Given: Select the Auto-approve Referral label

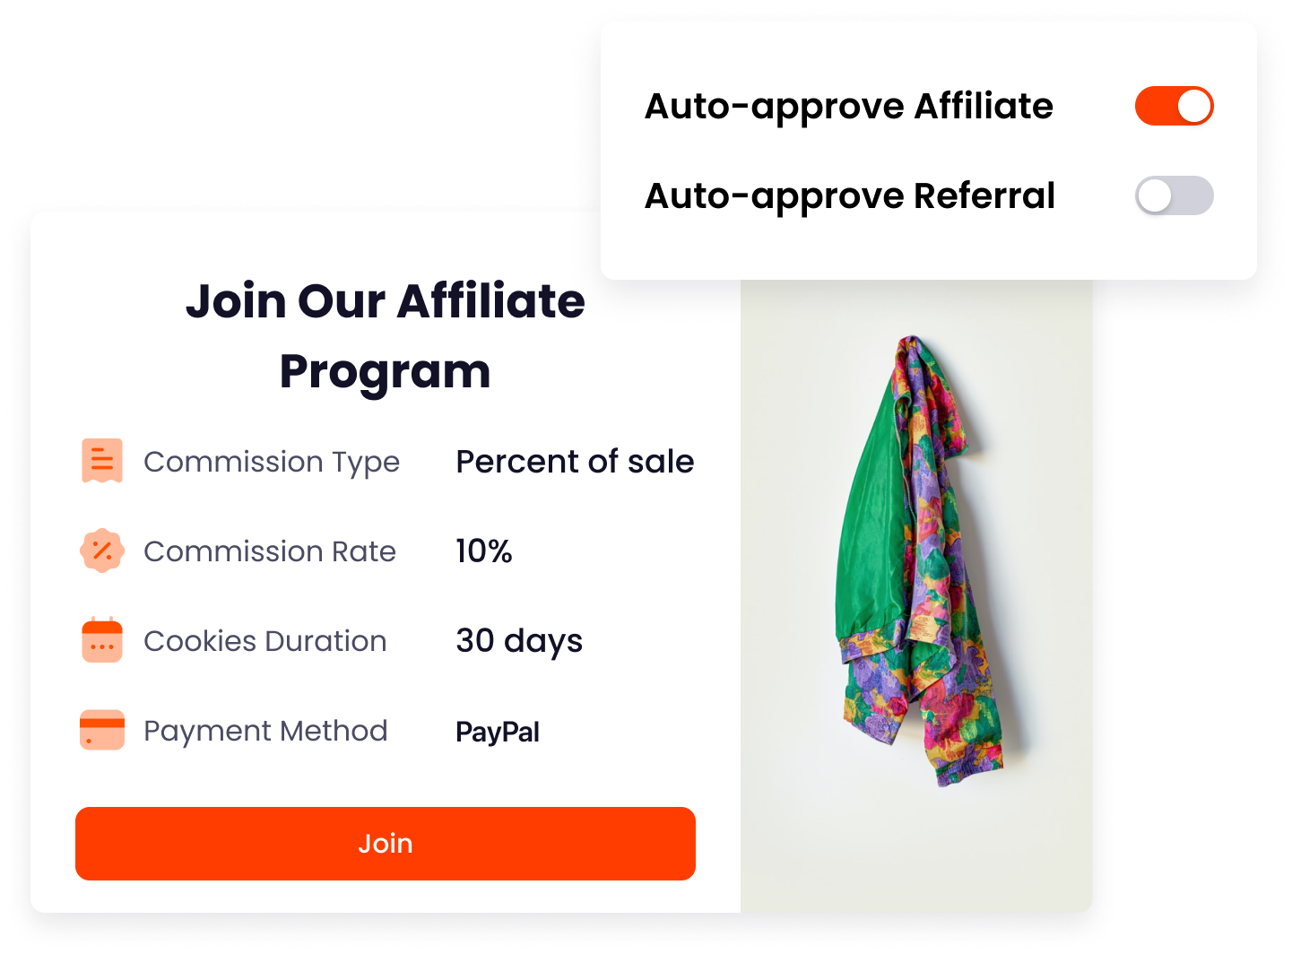Looking at the screenshot, I should pos(849,196).
